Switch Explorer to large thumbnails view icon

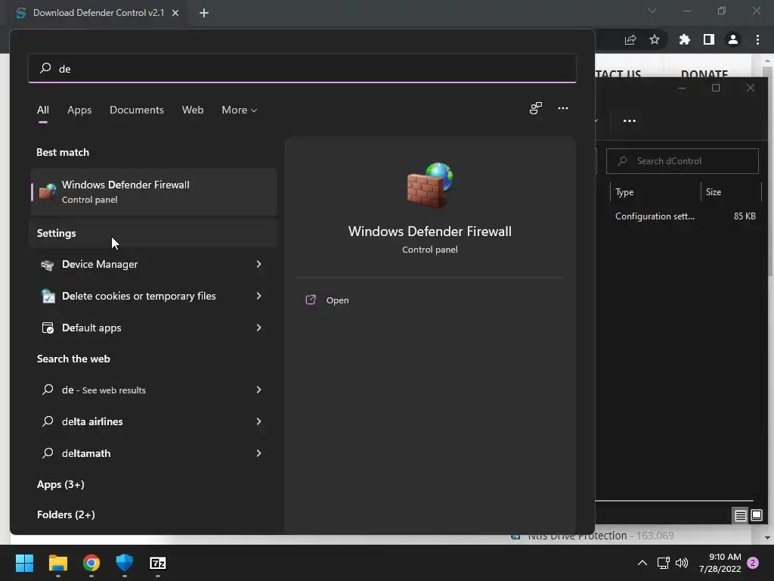point(756,516)
